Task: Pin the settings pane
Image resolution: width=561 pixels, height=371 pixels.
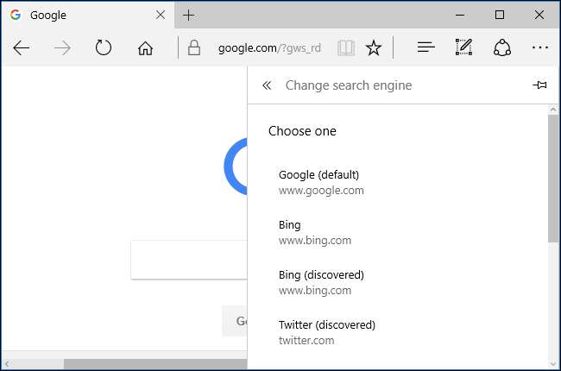Action: (540, 85)
